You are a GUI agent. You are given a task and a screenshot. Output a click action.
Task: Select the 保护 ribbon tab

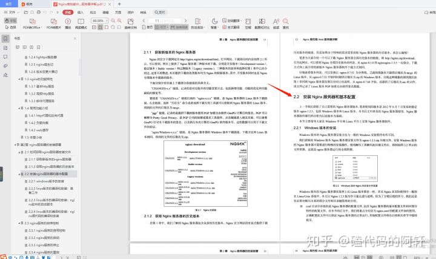click(131, 12)
